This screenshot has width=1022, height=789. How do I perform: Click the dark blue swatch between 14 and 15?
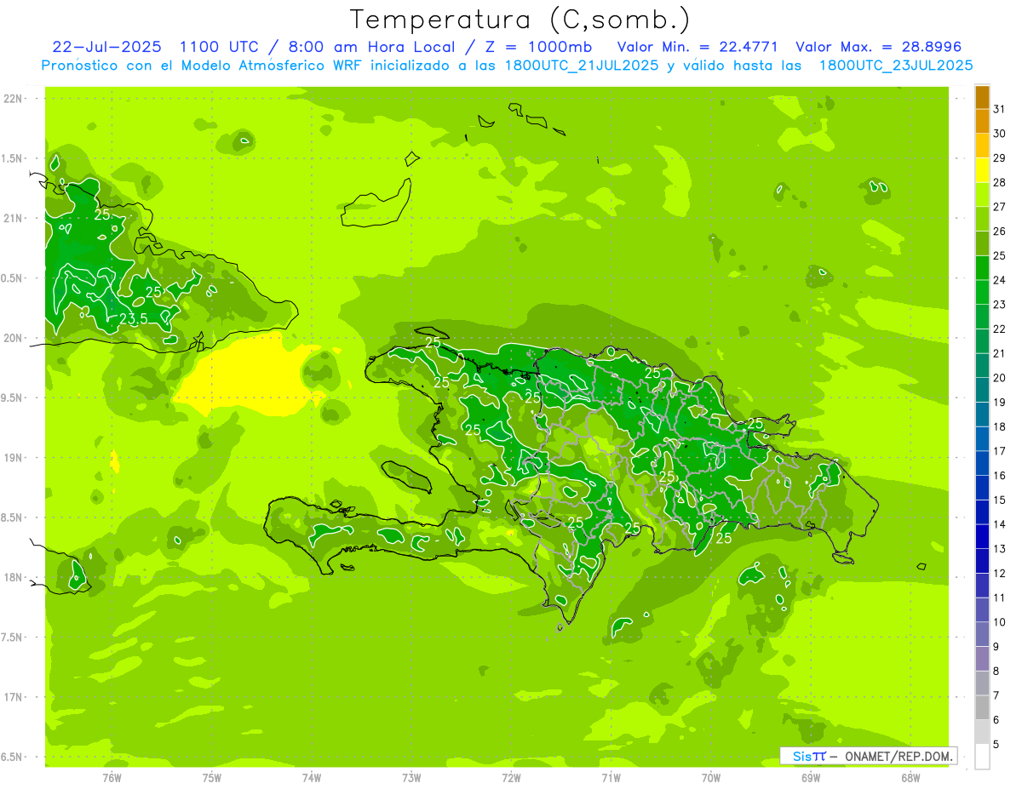click(x=982, y=512)
